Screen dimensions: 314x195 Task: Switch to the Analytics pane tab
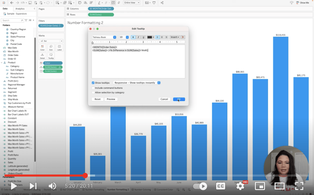pos(20,9)
